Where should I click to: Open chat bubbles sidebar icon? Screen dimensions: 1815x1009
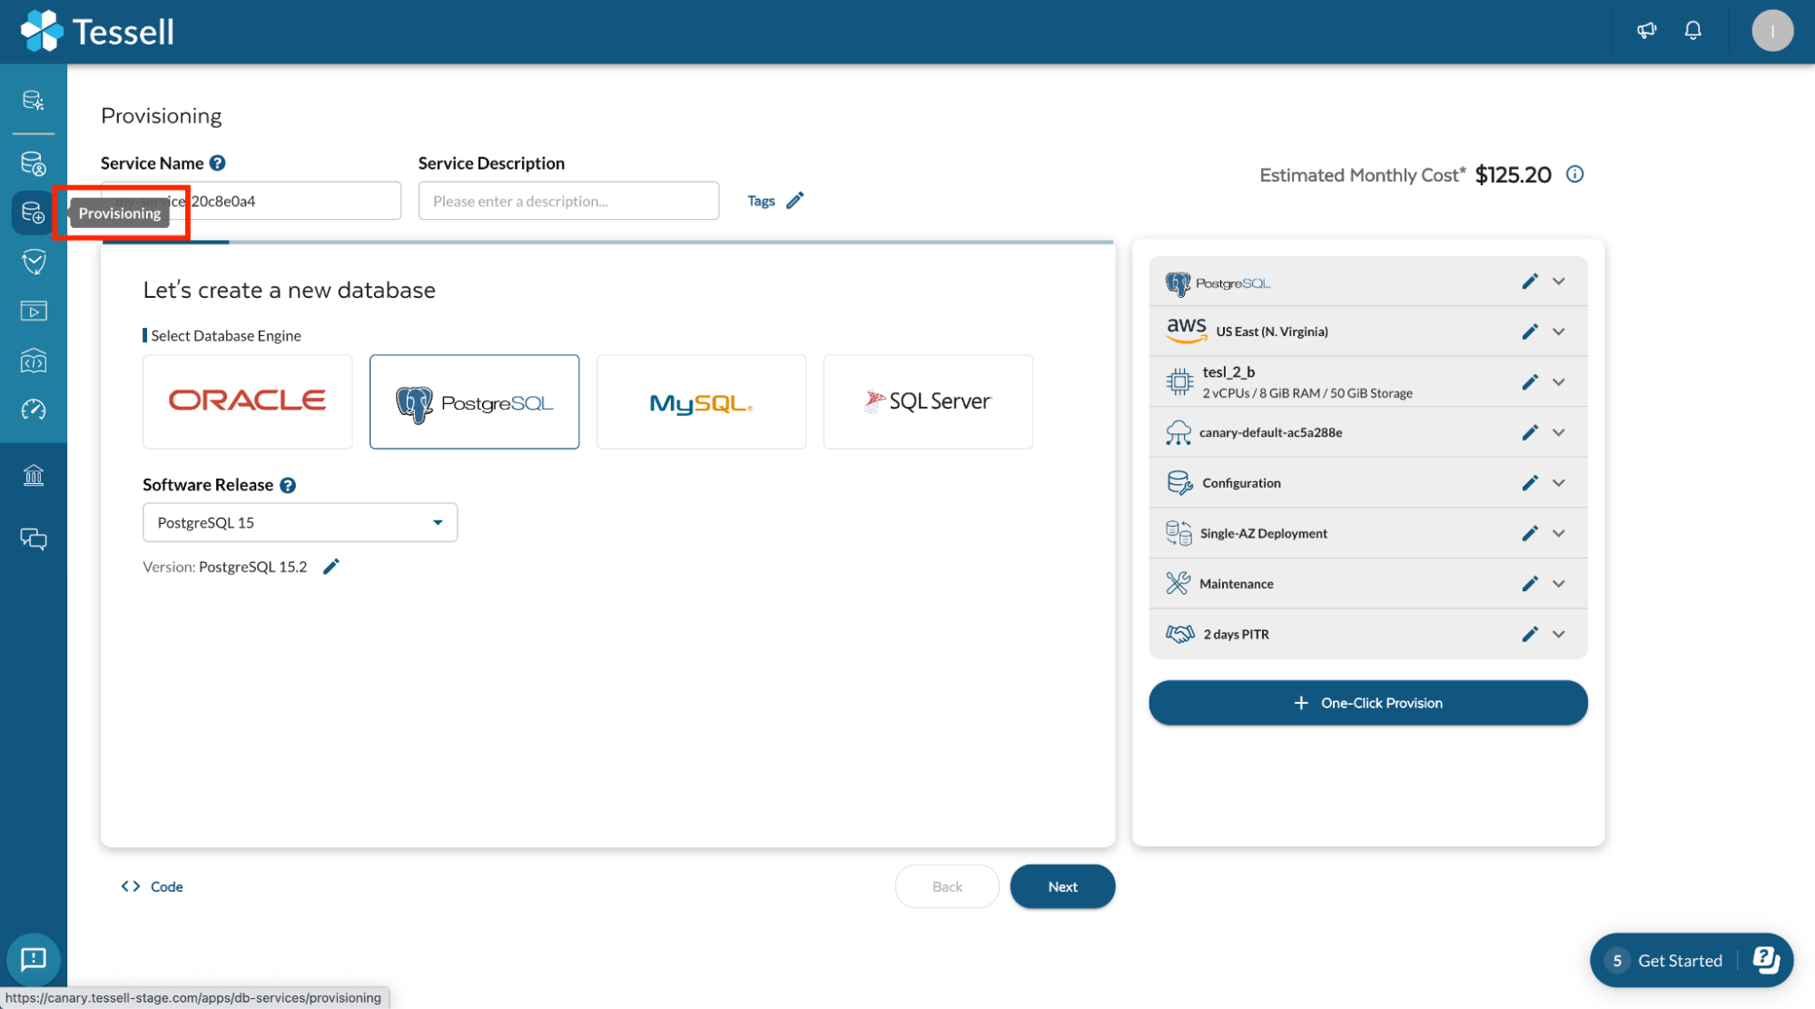34,539
